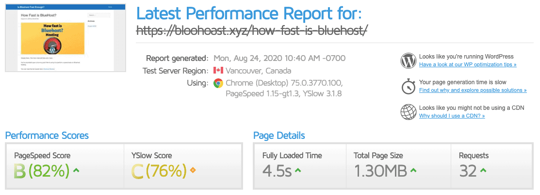Click the tested site URL link
Screen dimensions: 540x195
[252, 31]
